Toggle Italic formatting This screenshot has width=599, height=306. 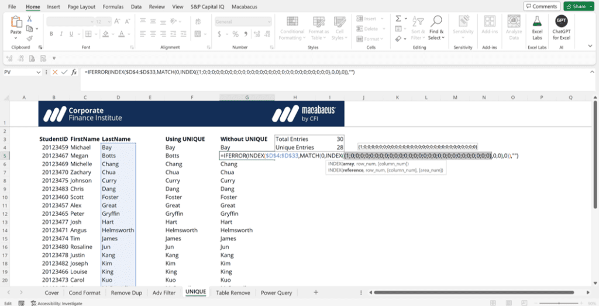tap(60, 34)
